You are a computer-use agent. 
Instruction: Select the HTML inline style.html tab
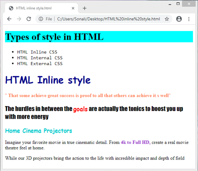coord(41,8)
